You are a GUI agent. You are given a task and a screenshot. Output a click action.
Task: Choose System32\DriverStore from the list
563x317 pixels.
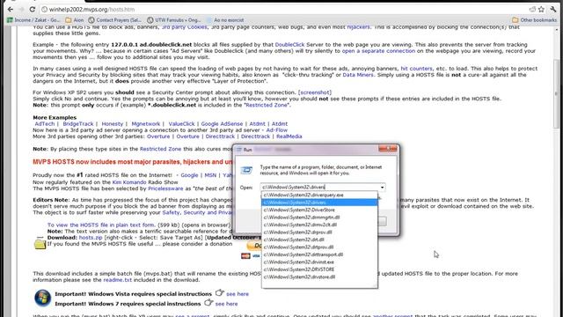coord(319,210)
